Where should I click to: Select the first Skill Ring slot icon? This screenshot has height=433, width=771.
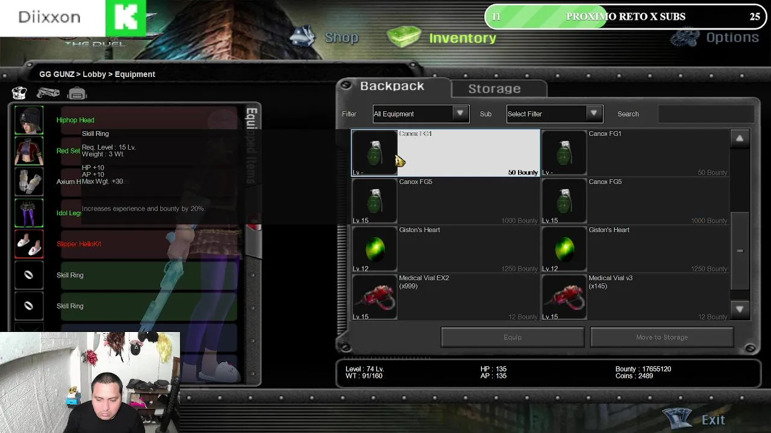coord(29,275)
